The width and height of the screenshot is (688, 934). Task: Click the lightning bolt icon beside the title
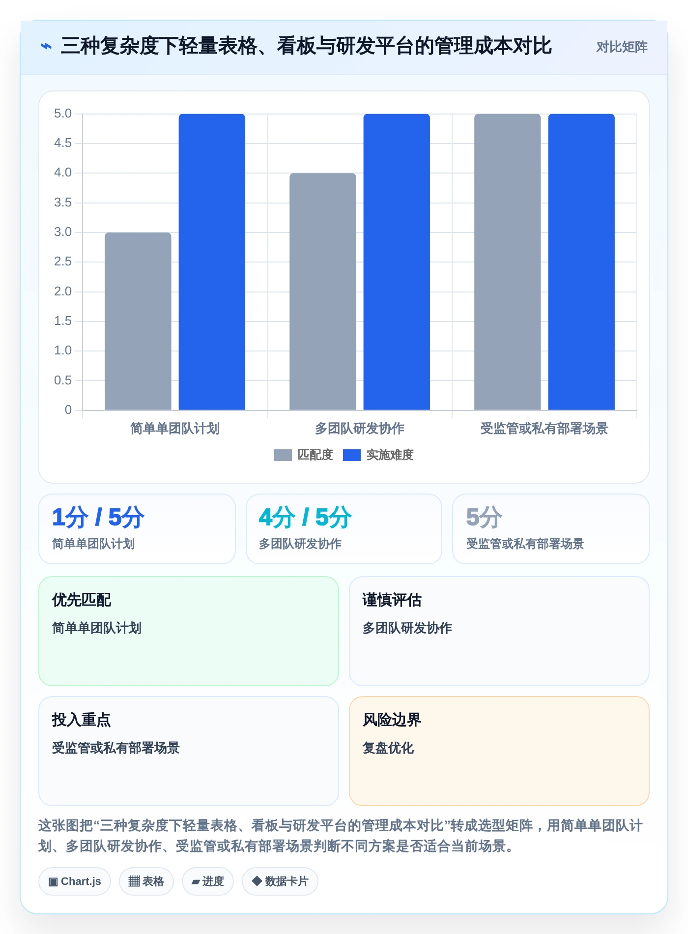tap(46, 47)
